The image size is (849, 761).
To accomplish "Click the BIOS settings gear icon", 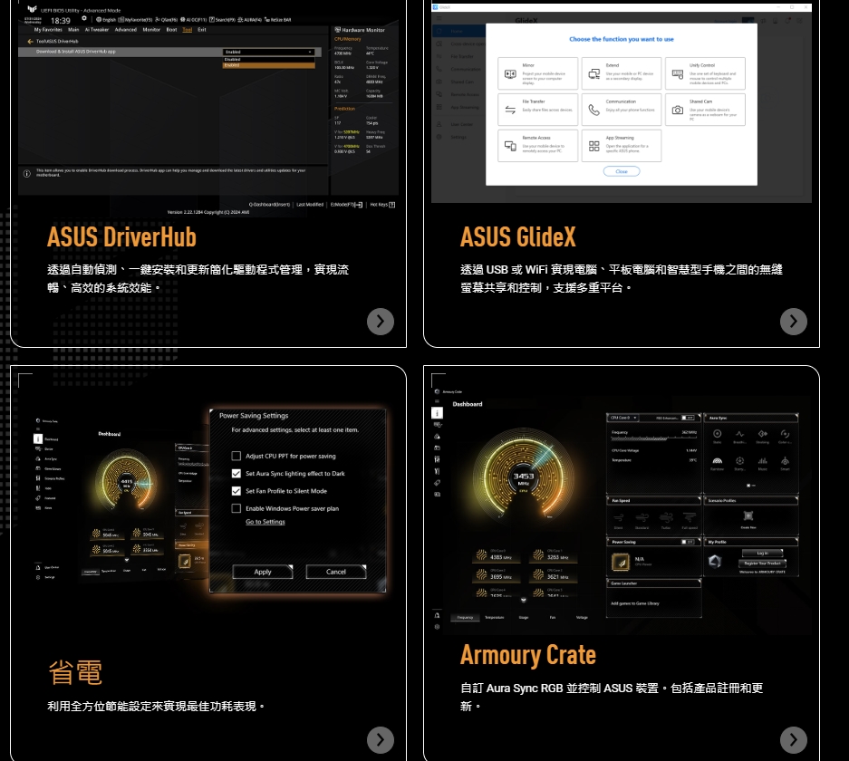I will pos(84,18).
